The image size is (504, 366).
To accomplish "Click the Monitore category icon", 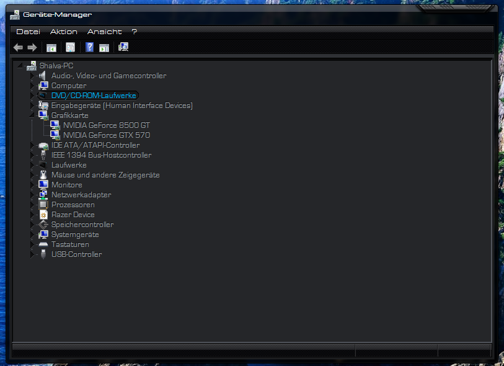I will [43, 185].
